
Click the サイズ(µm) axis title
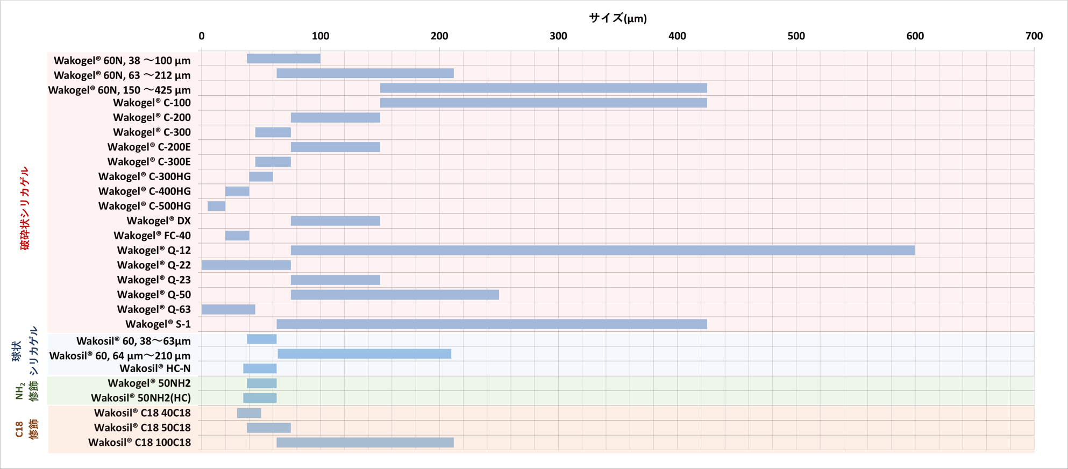tap(617, 18)
